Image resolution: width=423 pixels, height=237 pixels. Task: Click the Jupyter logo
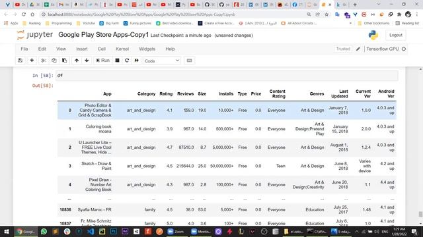coord(34,35)
